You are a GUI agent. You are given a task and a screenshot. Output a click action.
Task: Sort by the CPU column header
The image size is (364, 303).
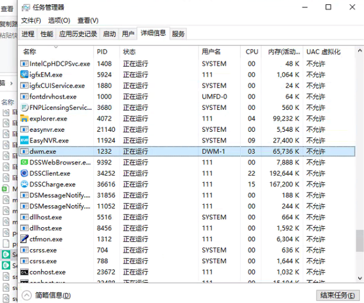[251, 52]
